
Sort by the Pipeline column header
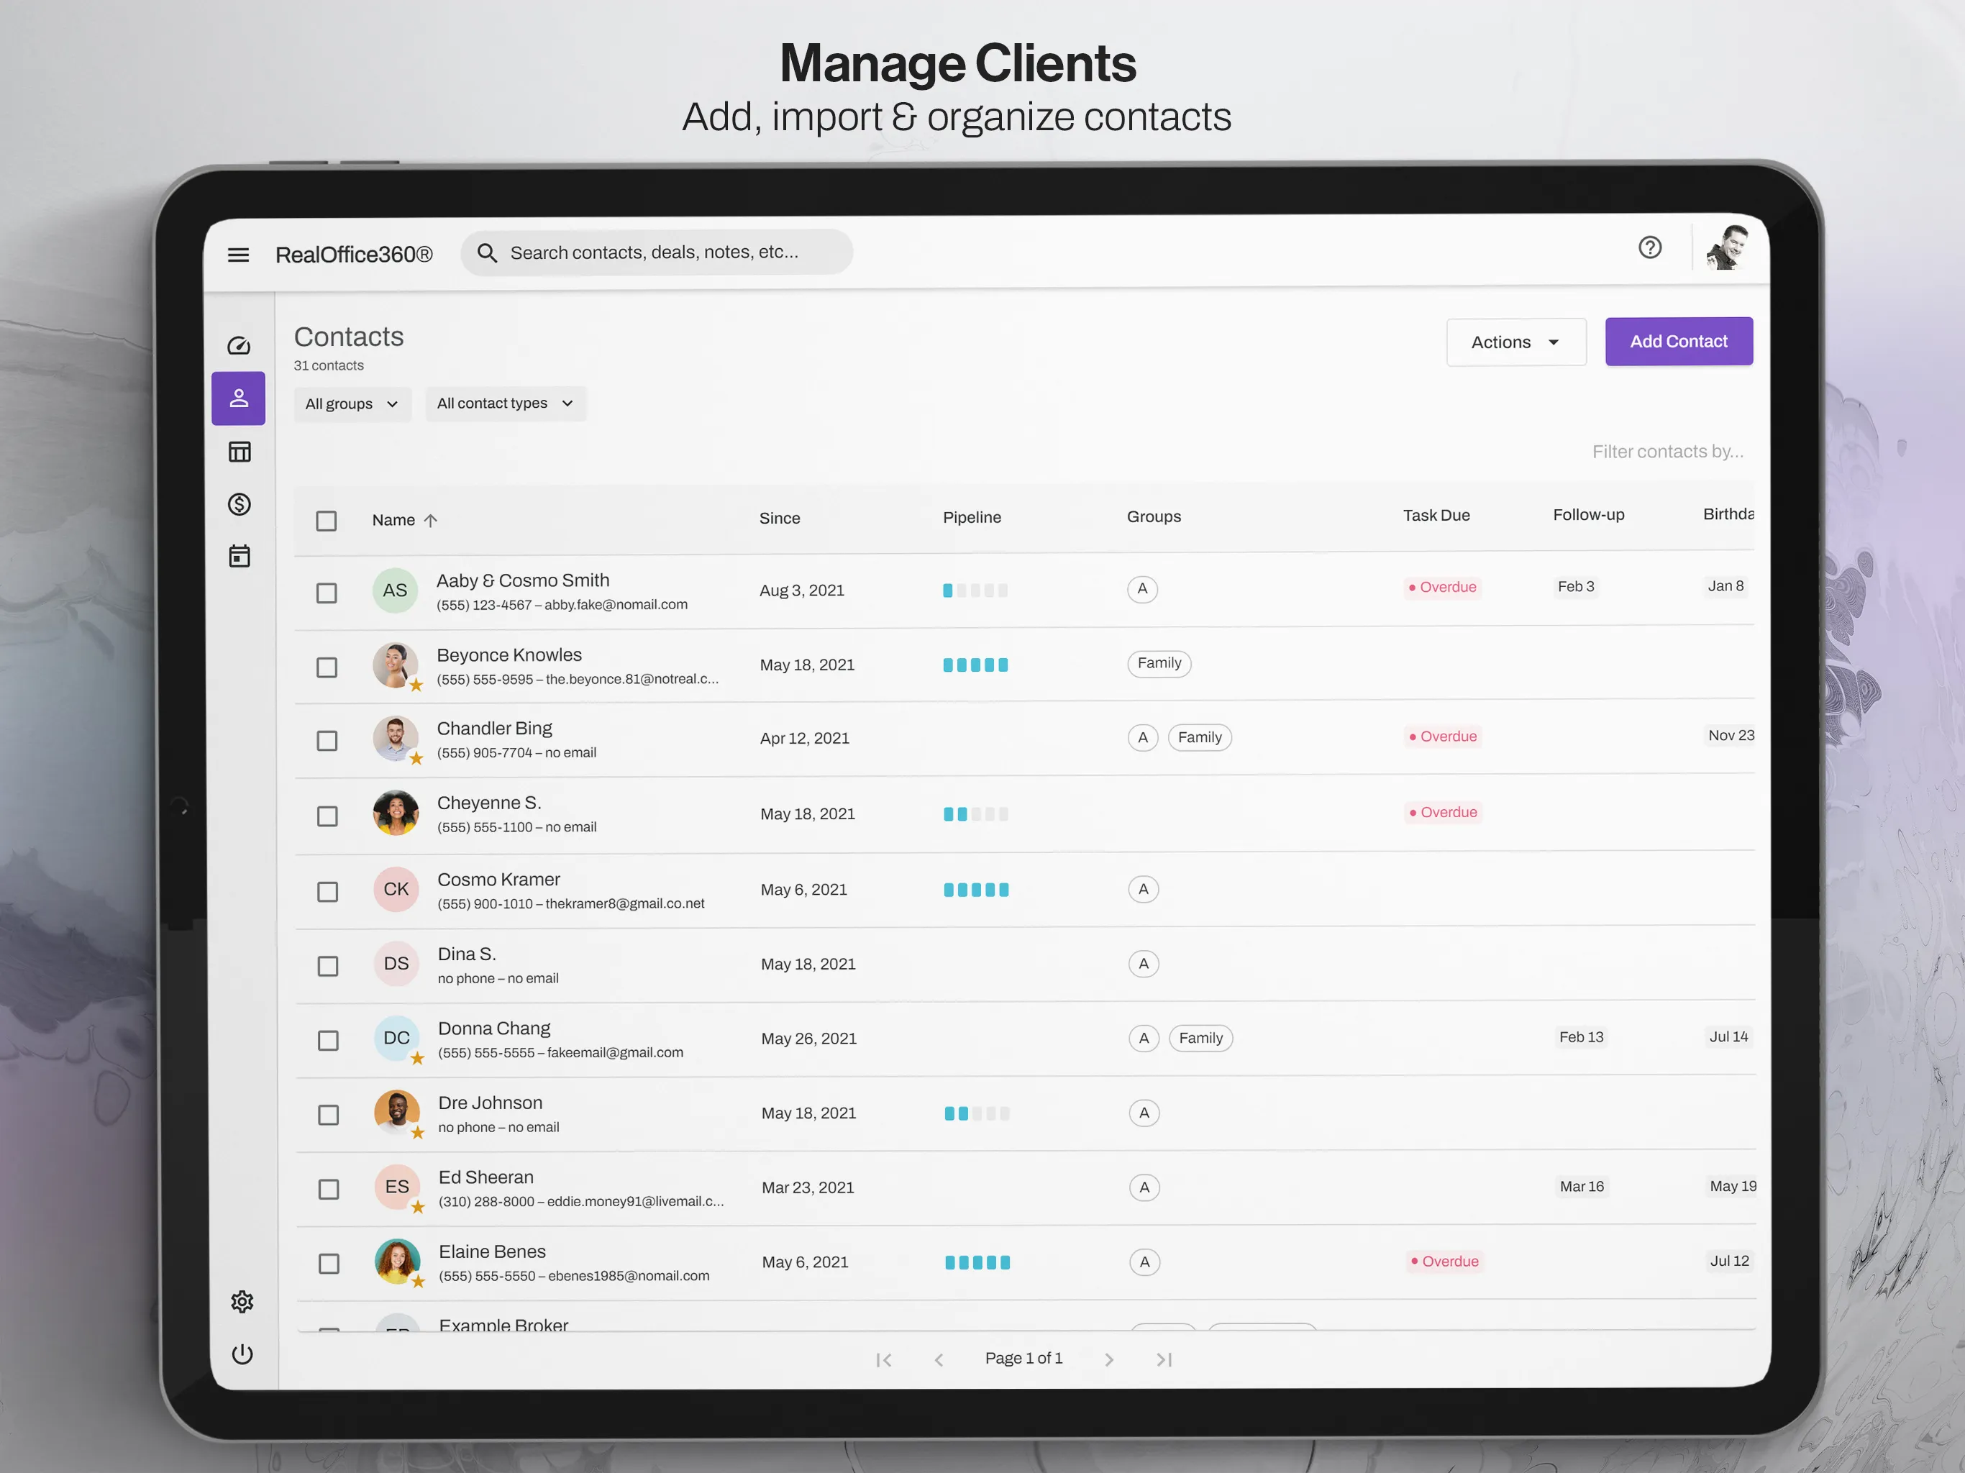point(972,518)
